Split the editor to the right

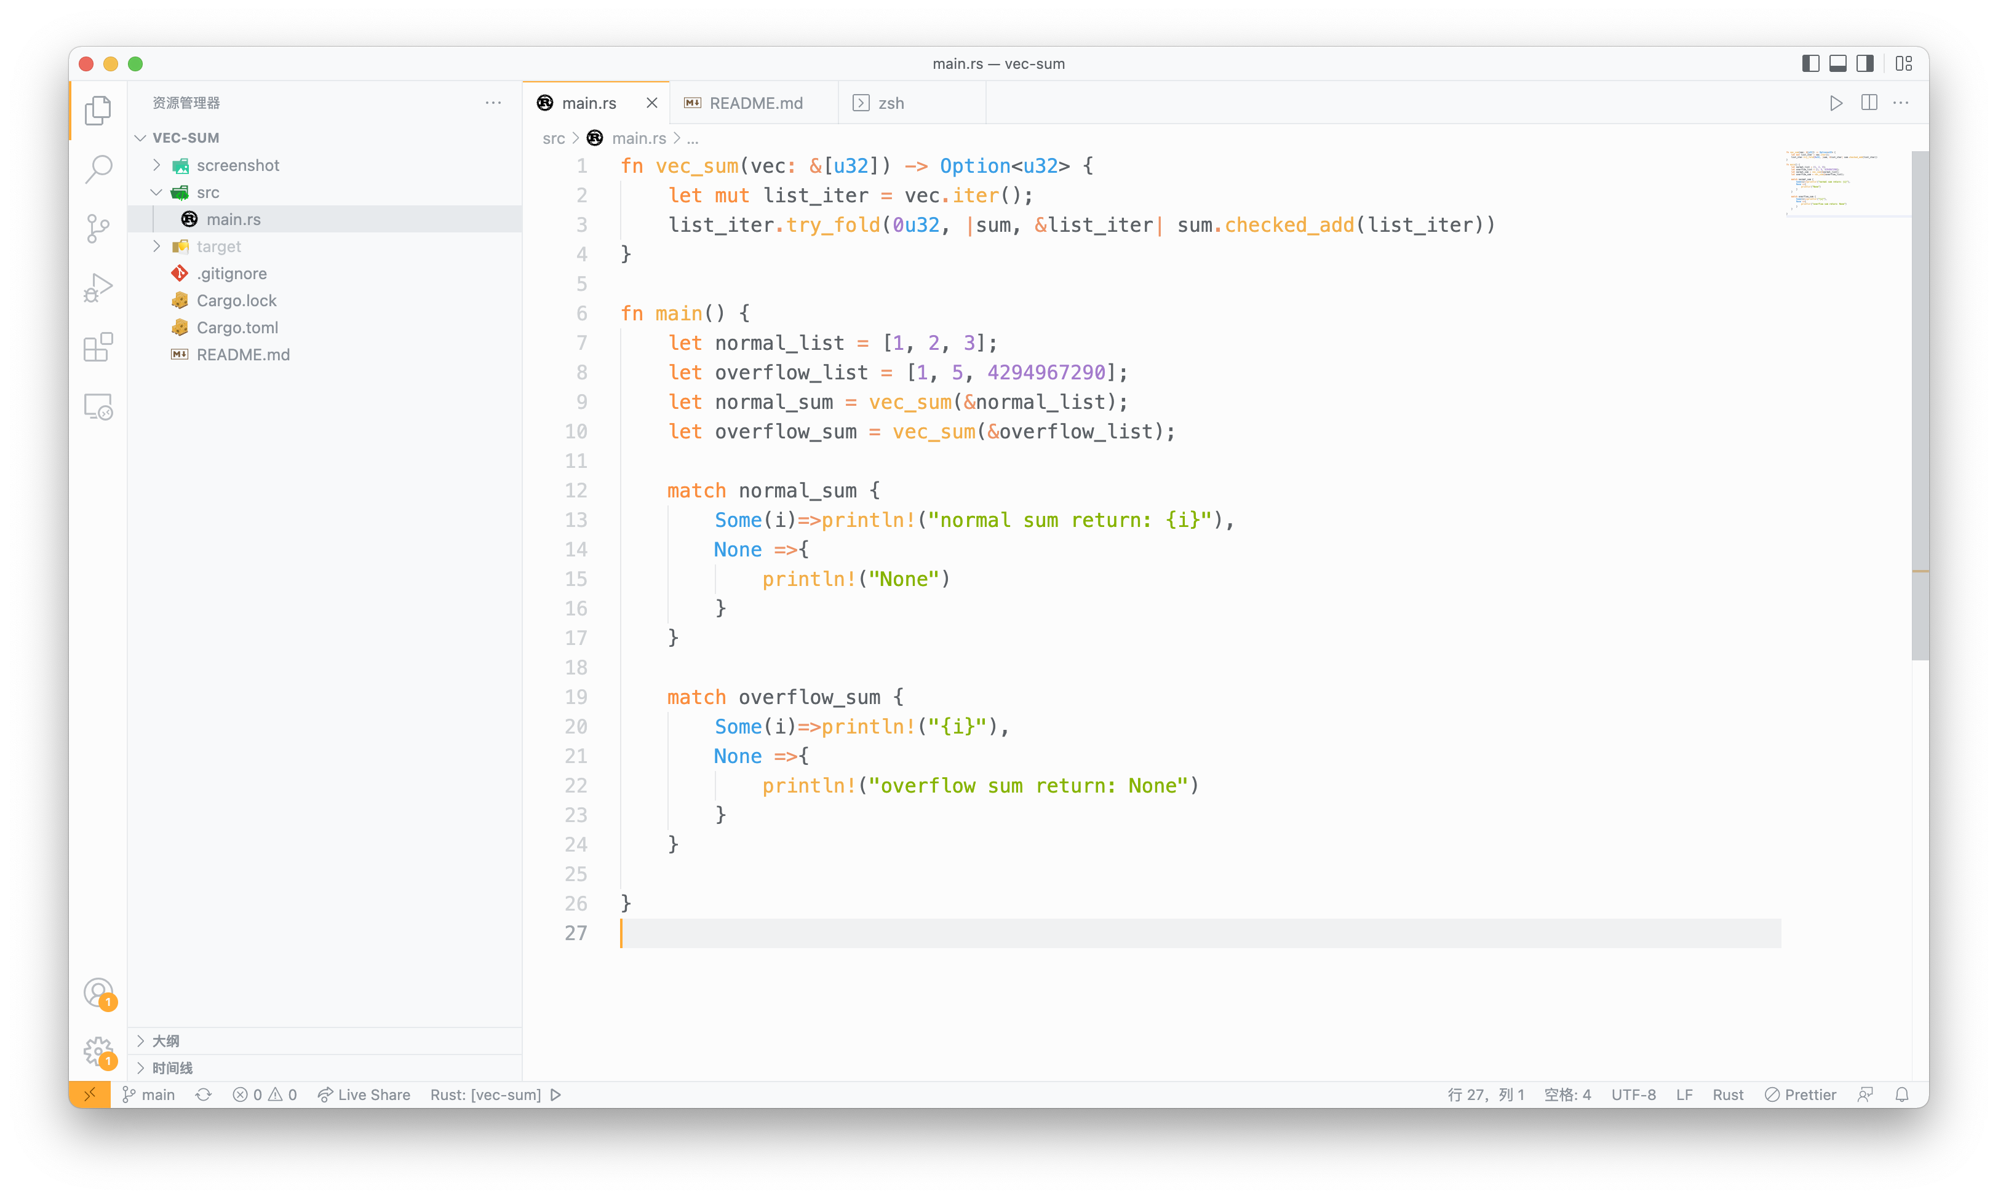(1869, 103)
